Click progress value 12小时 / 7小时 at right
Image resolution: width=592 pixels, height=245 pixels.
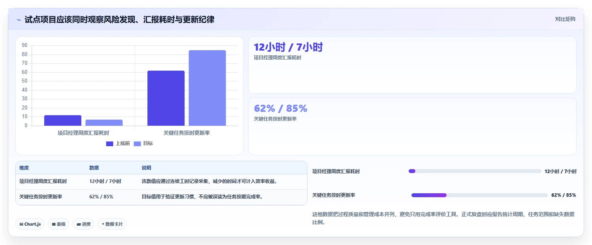coord(560,171)
